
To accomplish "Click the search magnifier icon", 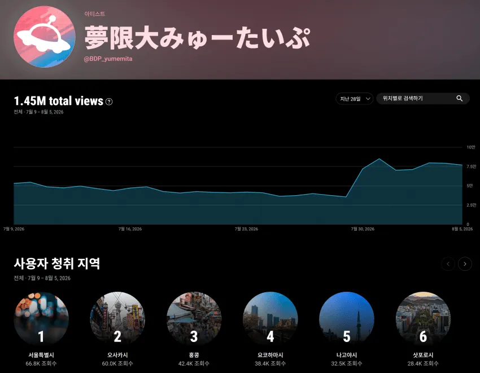I will [x=459, y=98].
